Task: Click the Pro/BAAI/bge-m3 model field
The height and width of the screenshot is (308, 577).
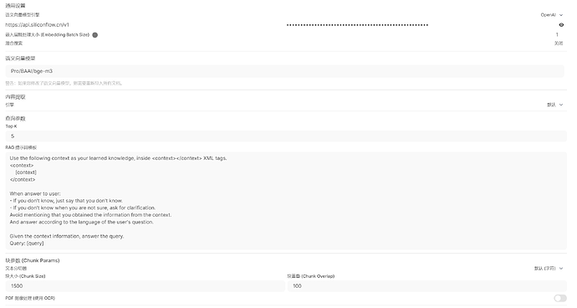Action: coord(284,71)
